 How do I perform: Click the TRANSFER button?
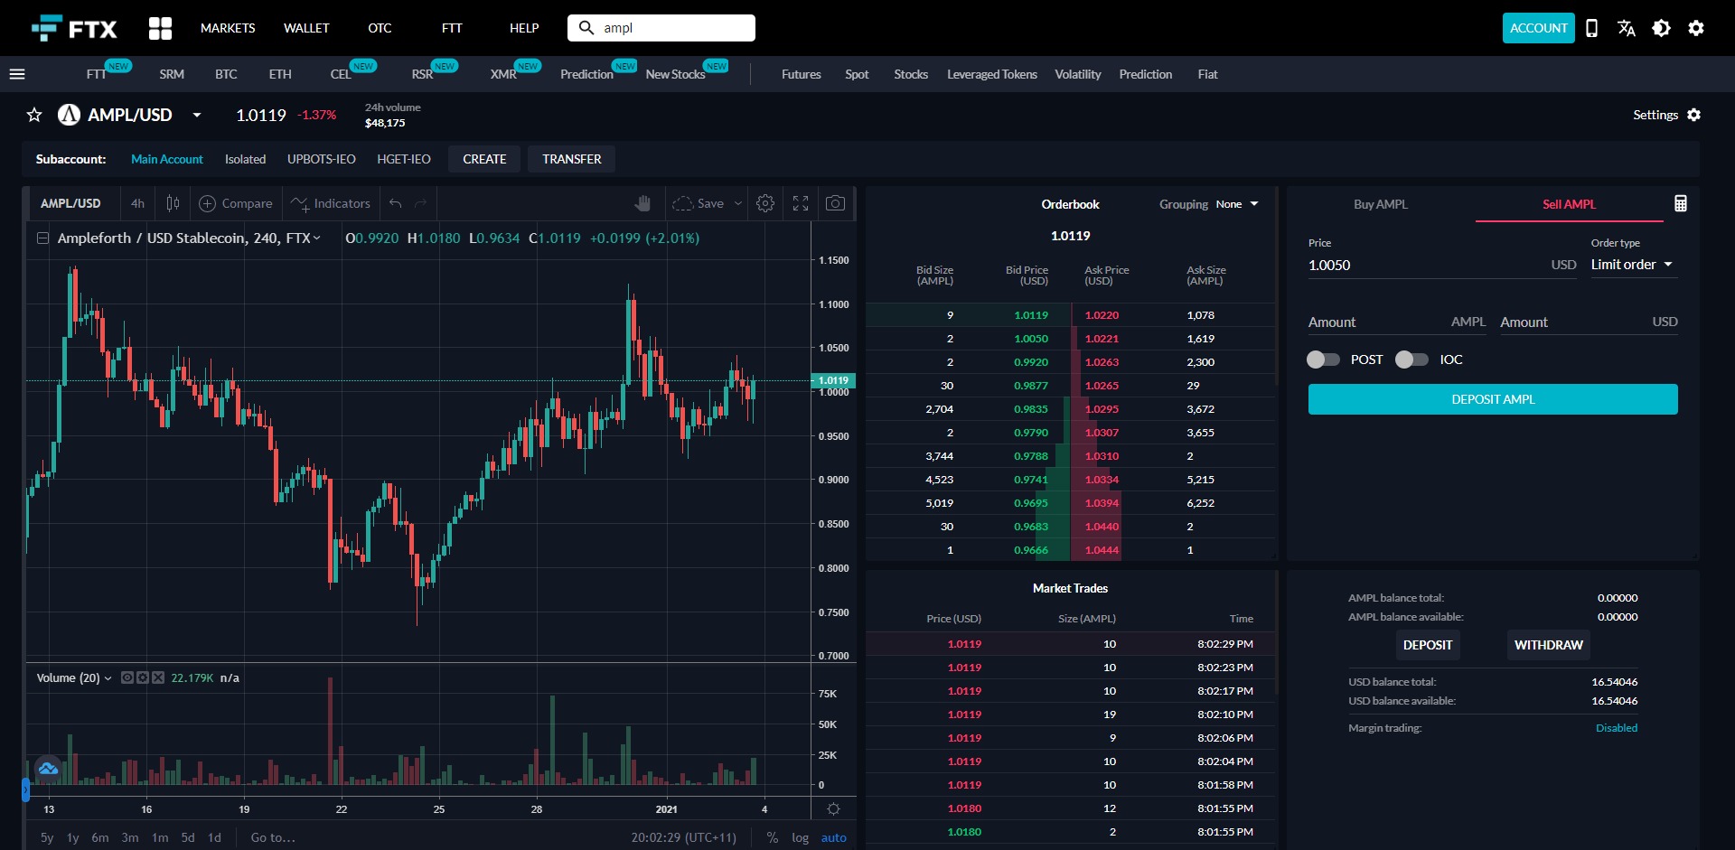pos(571,159)
